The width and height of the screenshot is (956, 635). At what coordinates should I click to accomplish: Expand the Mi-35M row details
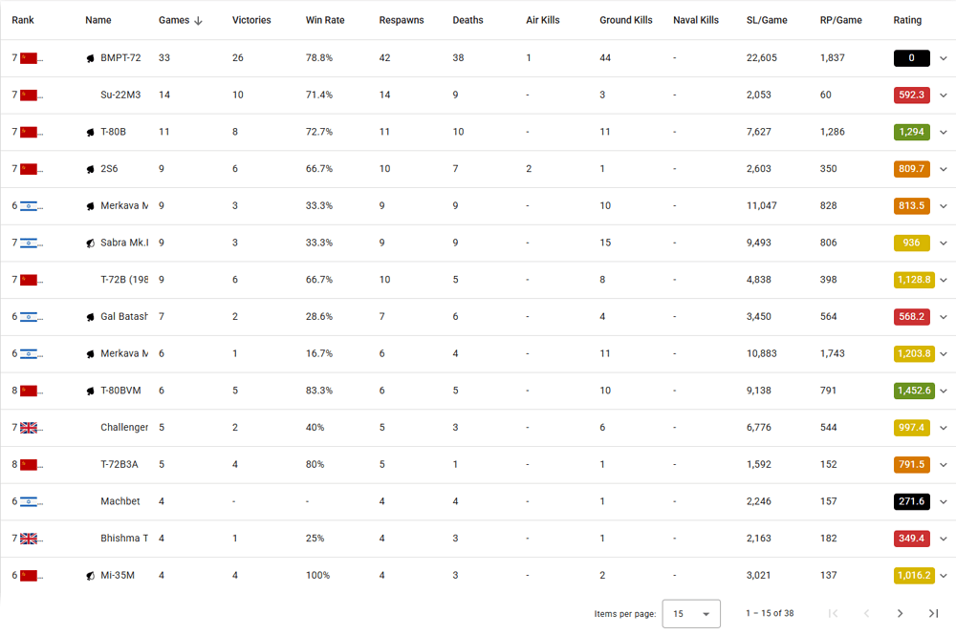pos(944,576)
